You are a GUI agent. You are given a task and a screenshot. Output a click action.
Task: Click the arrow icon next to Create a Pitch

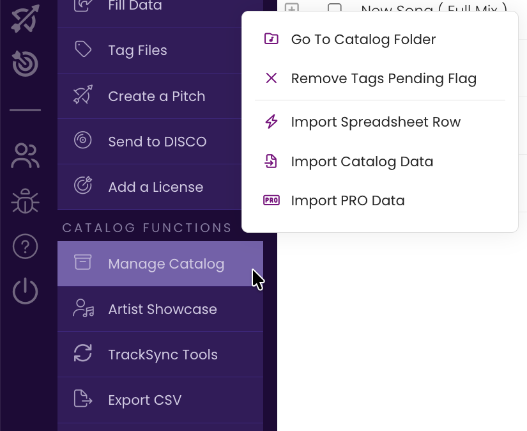83,95
